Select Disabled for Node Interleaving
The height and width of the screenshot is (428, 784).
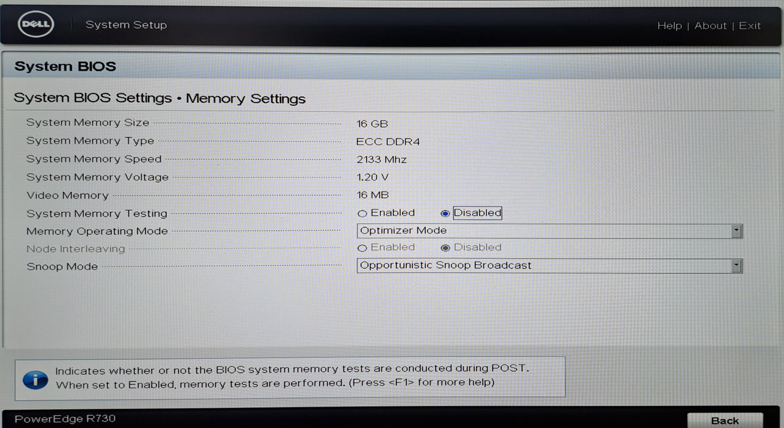445,248
